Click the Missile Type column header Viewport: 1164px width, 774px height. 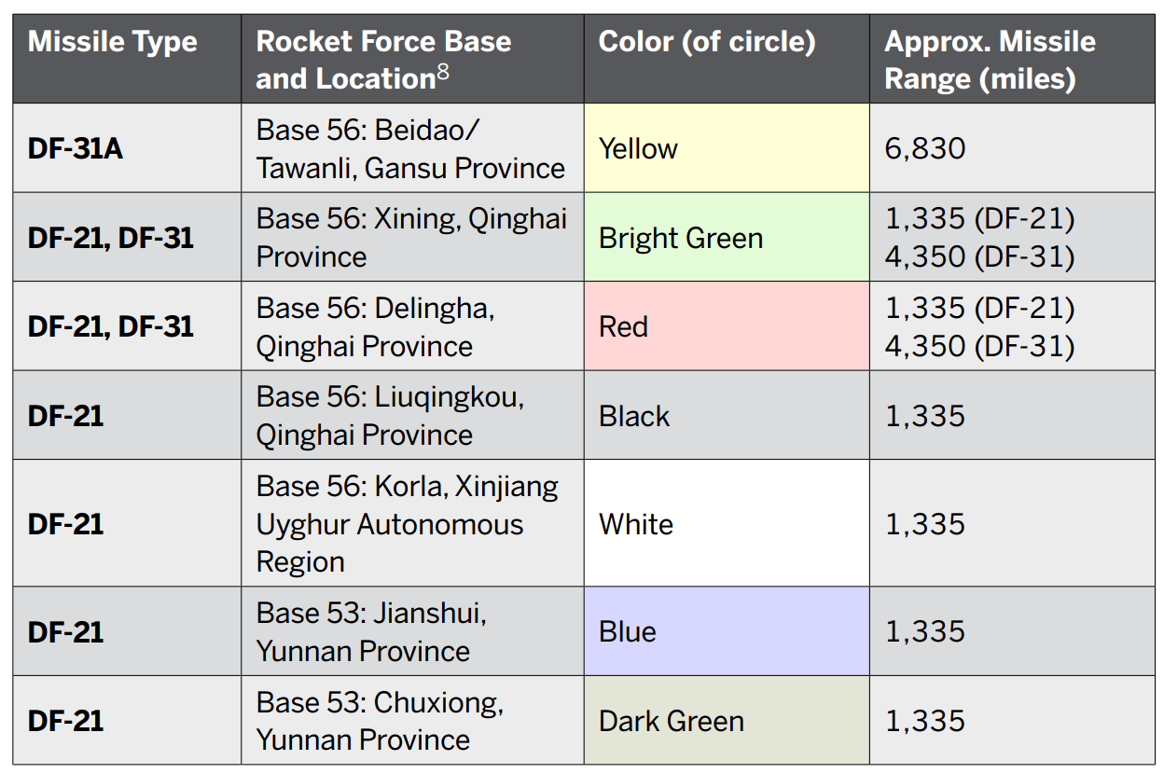pyautogui.click(x=113, y=42)
